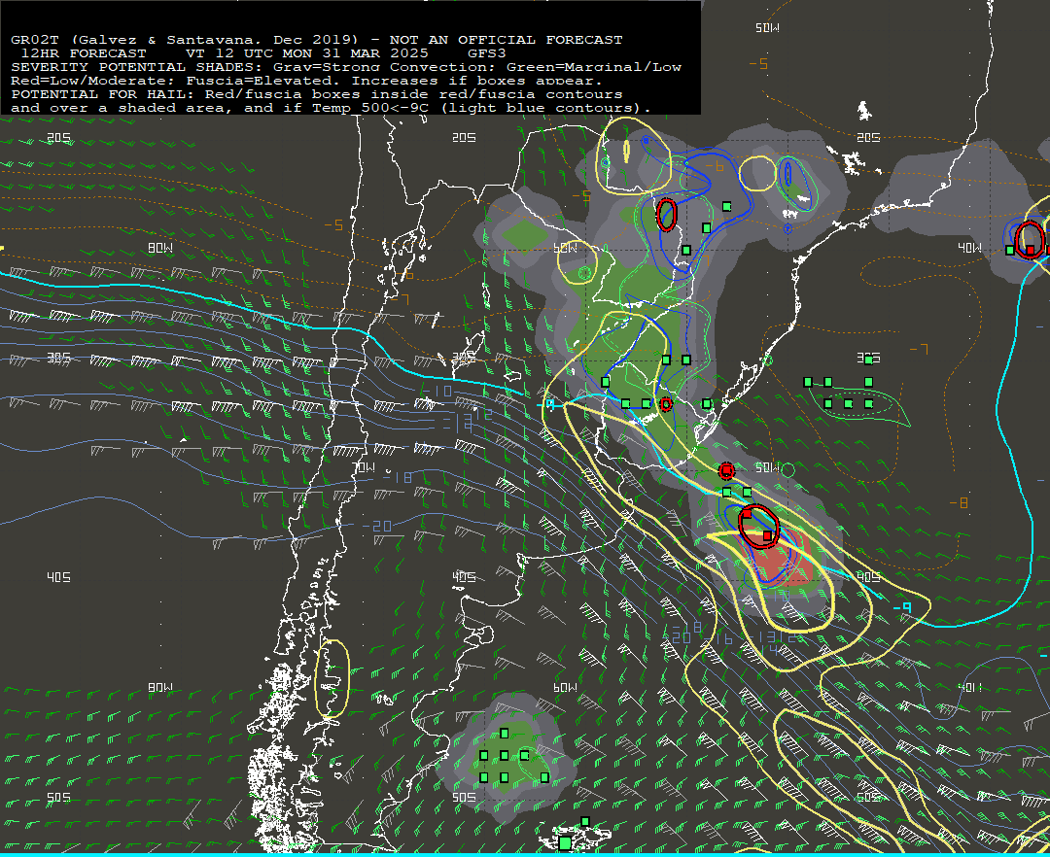Click the '12HR FORECAST' text
The width and height of the screenshot is (1050, 857).
(x=84, y=52)
